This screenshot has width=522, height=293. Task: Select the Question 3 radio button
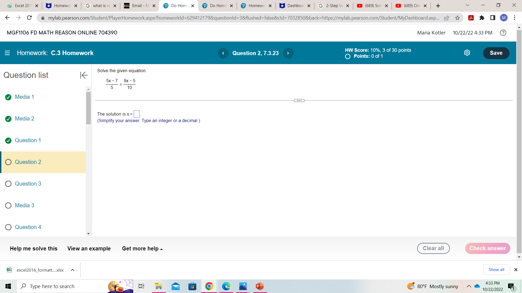pos(8,184)
